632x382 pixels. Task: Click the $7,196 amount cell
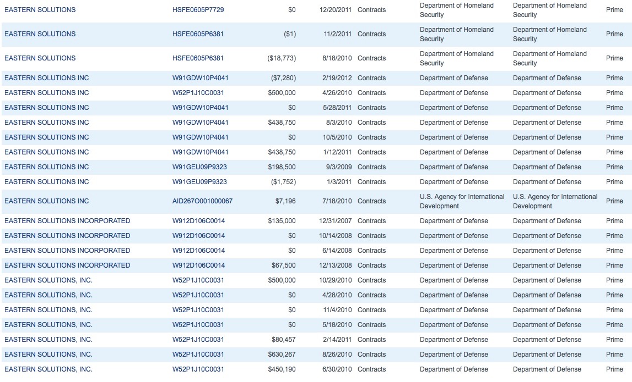(x=285, y=201)
